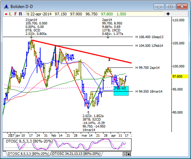Click the 21jan14 swing annotation text

pos(36,27)
